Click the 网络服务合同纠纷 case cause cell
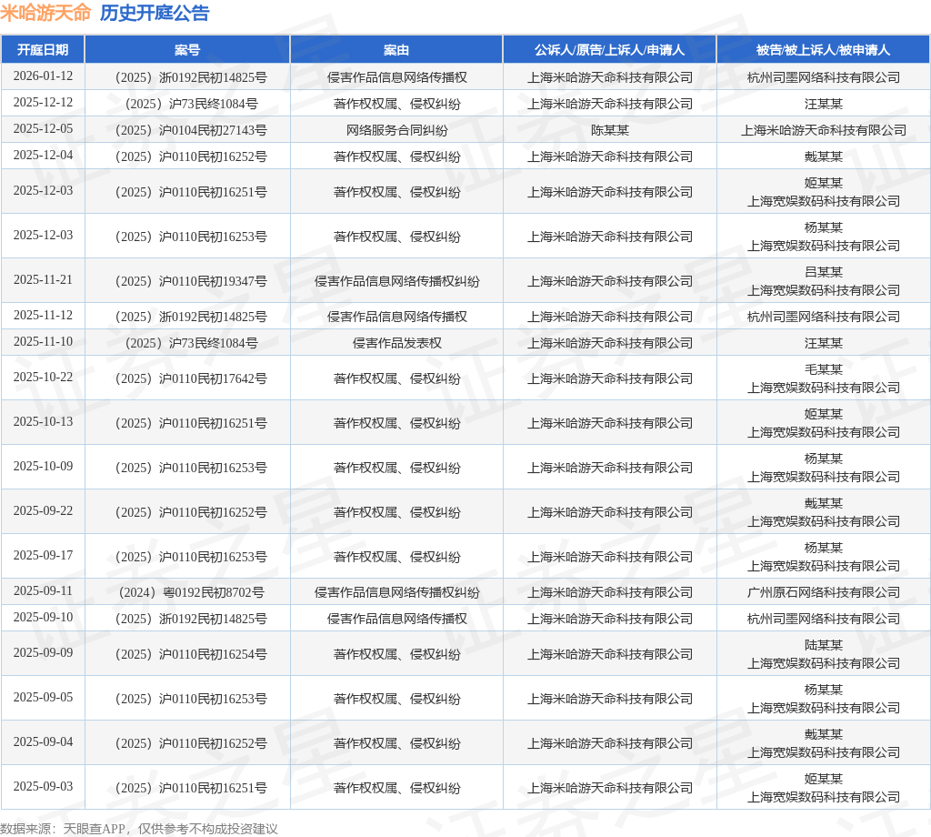 (x=396, y=130)
